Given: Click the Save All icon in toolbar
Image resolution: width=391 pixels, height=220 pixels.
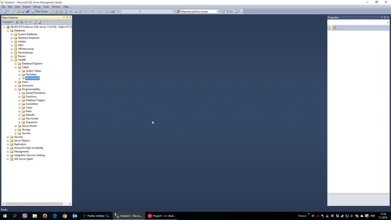Looking at the screenshot, I should [27, 11].
